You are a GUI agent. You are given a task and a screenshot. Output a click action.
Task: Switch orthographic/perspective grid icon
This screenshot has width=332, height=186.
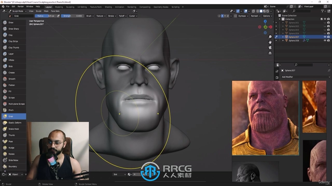(x=270, y=53)
